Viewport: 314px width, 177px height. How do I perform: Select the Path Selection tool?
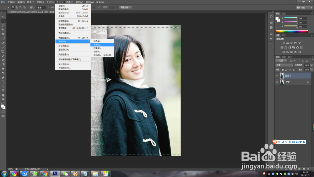click(3, 86)
